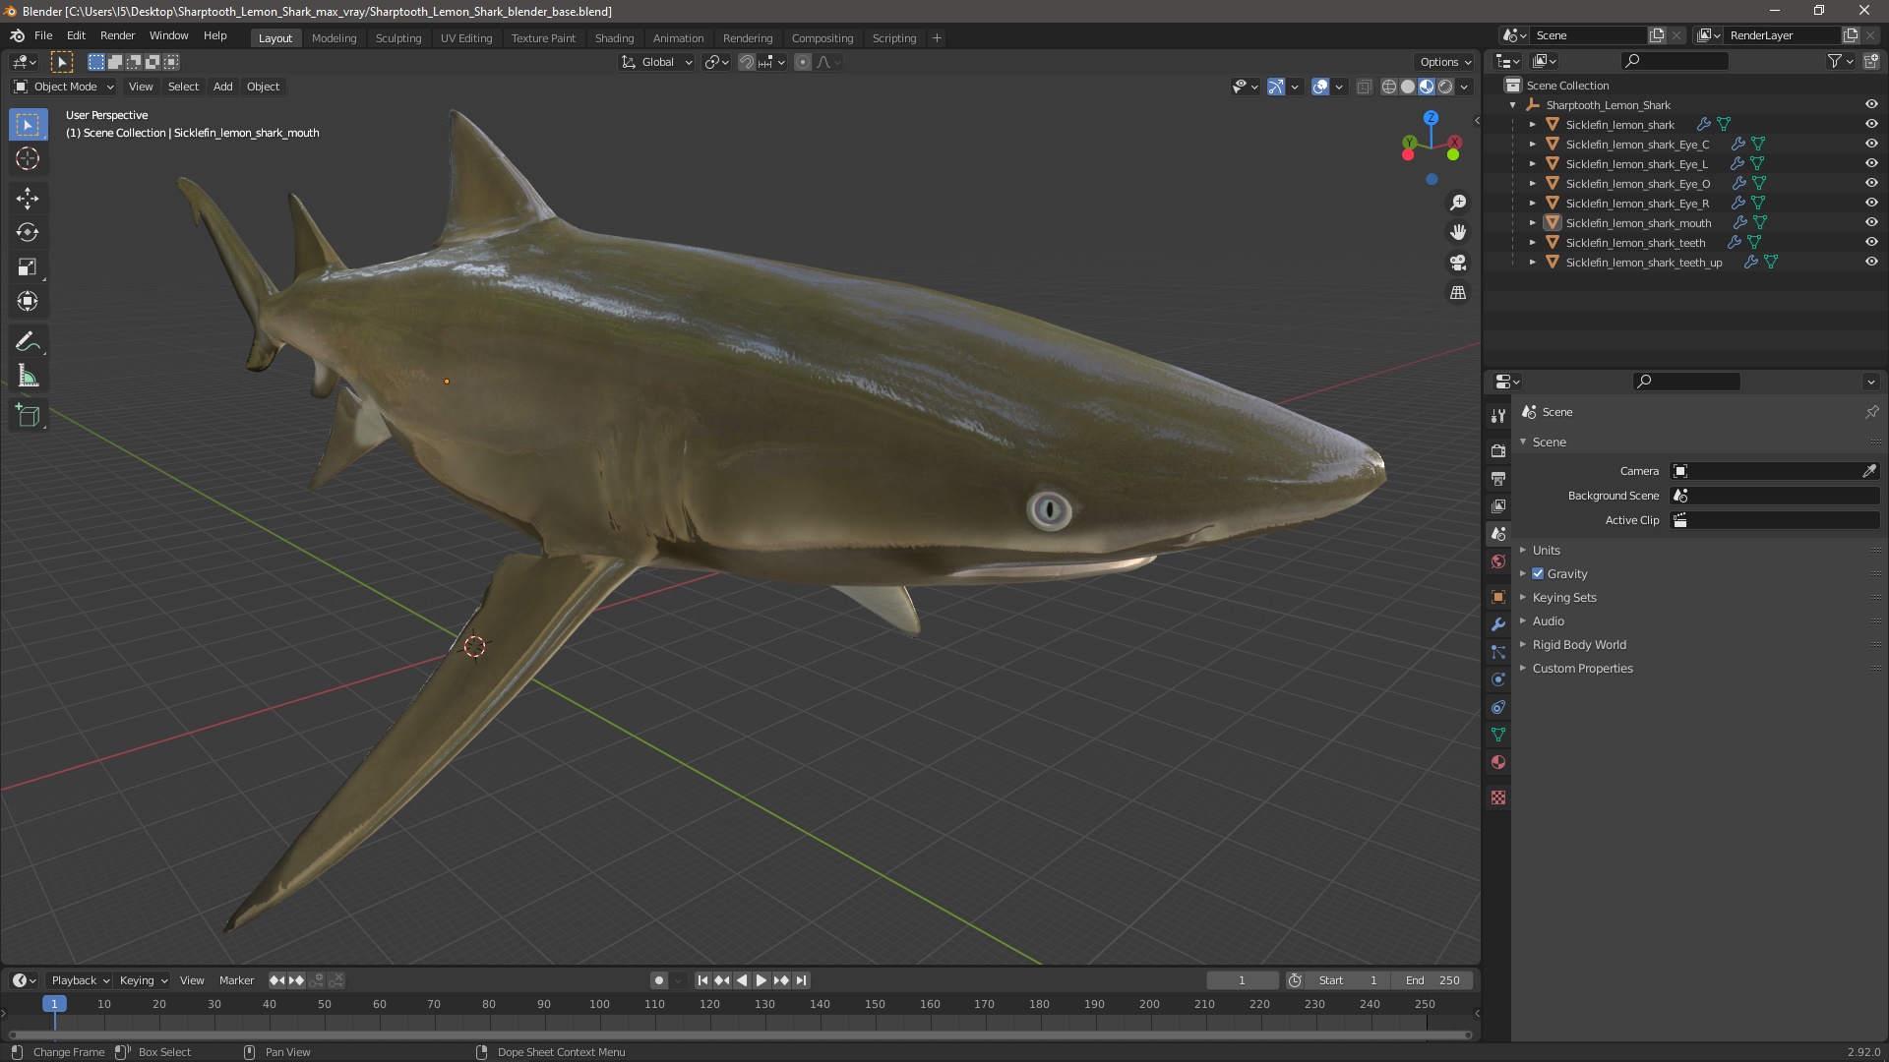Open the Object Mode dropdown

64,87
